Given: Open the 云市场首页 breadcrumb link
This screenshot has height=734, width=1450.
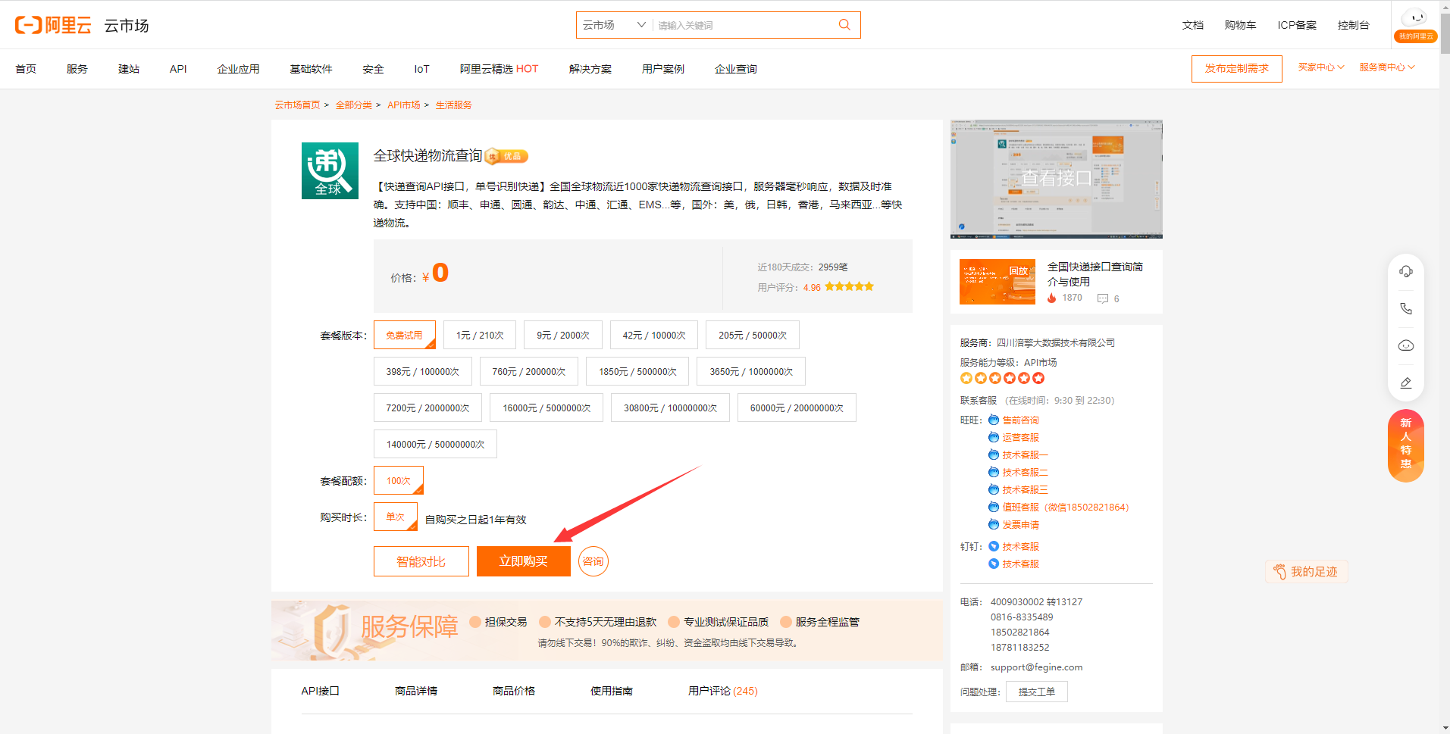Looking at the screenshot, I should click(x=297, y=105).
